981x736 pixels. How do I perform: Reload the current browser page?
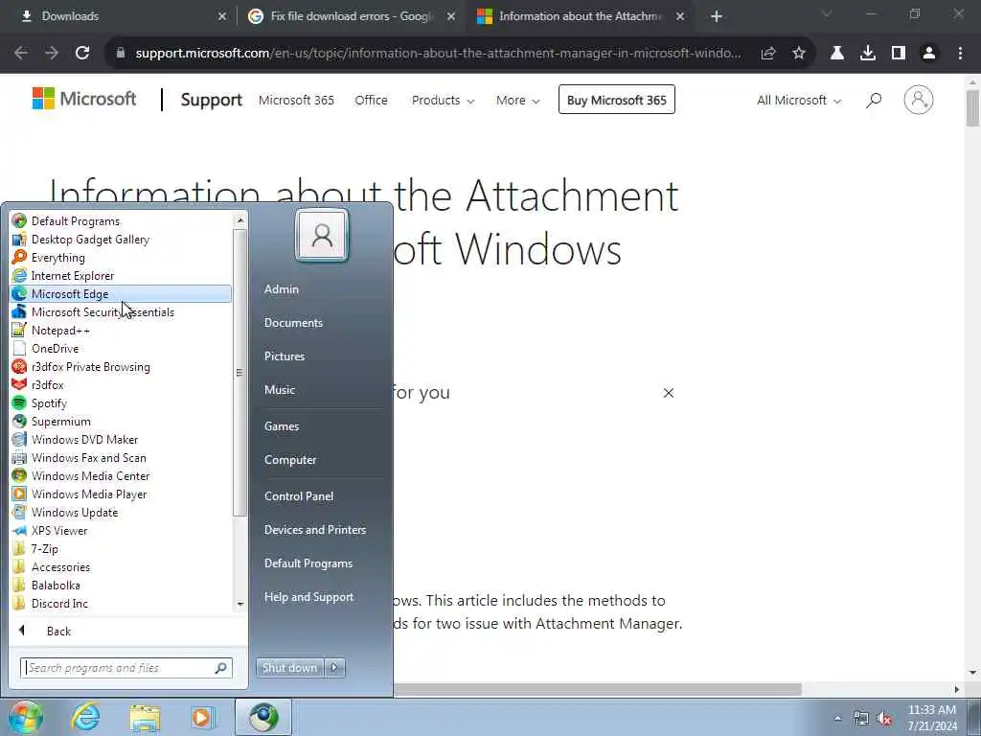(82, 54)
